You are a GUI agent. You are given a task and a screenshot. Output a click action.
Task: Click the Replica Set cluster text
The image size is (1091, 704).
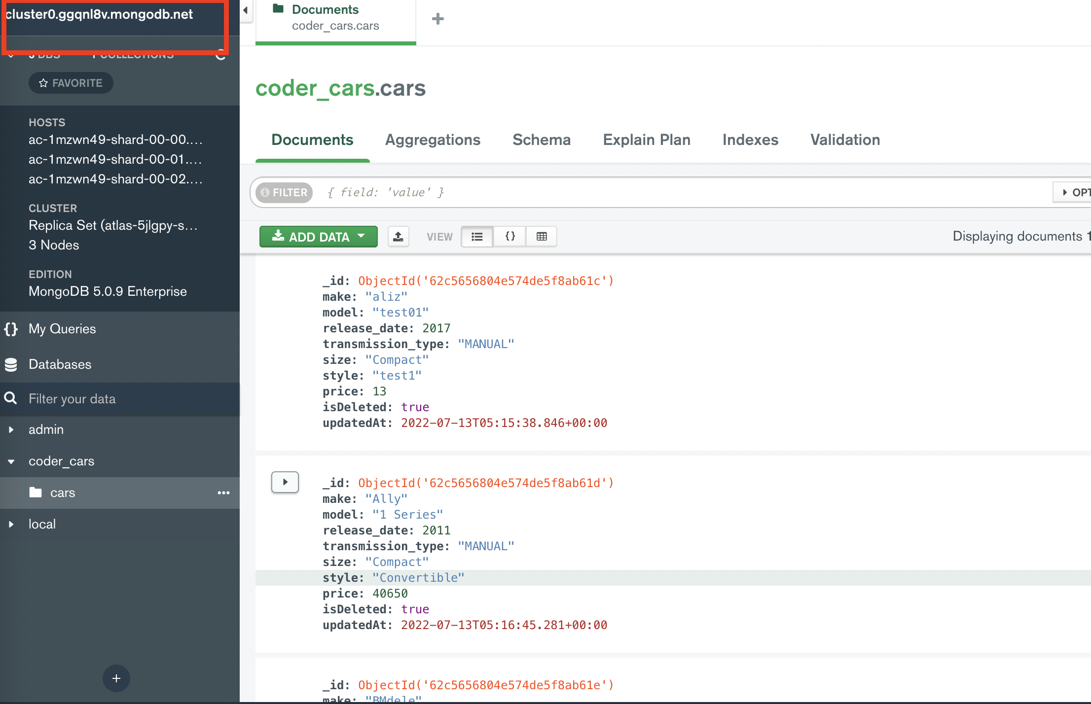(x=113, y=225)
